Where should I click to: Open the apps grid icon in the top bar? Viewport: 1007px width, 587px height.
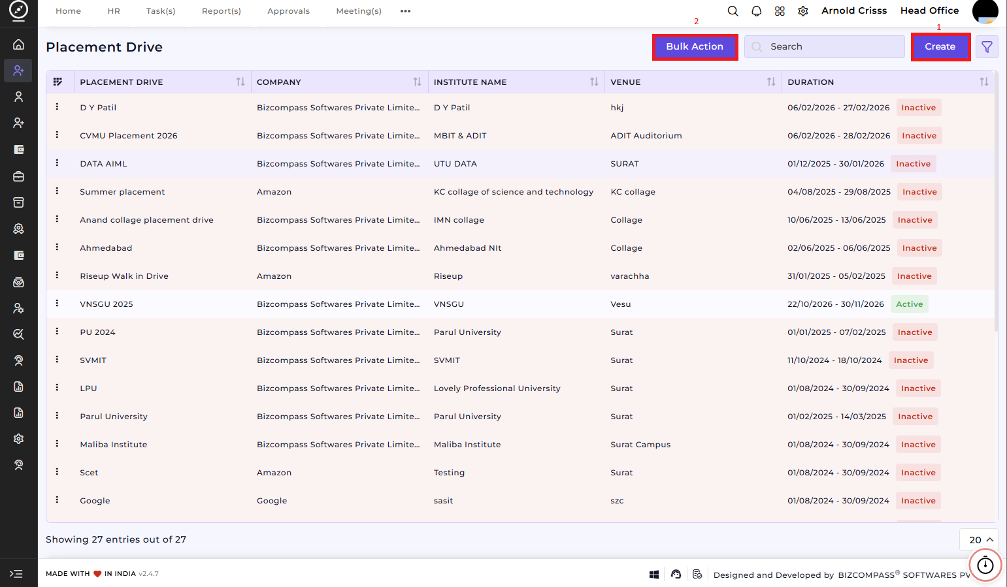pyautogui.click(x=780, y=11)
